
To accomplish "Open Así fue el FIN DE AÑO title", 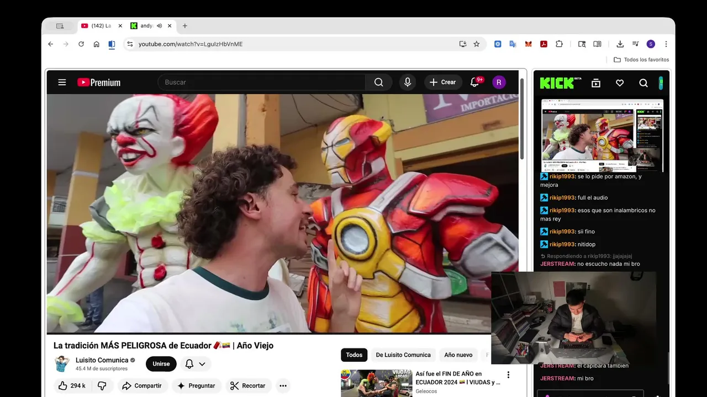I will tap(458, 378).
